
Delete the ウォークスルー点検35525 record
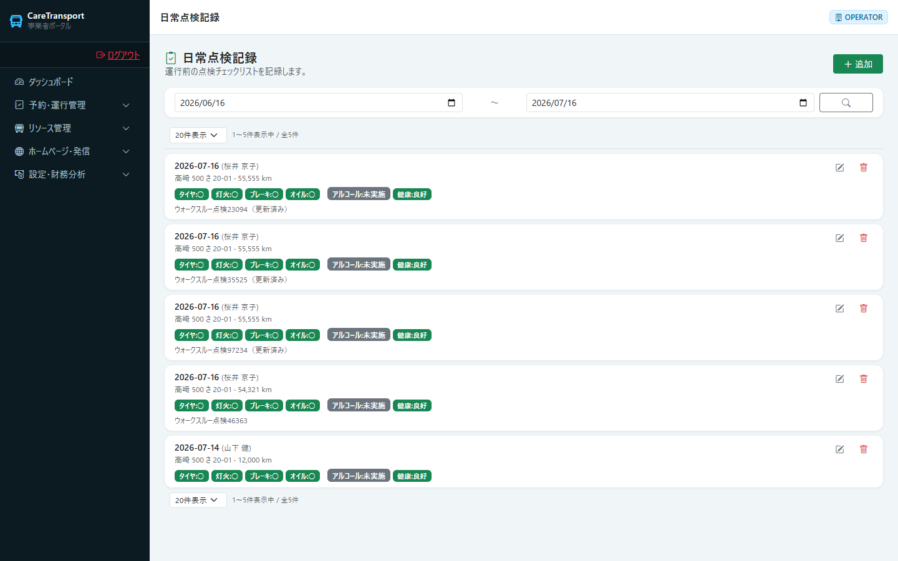click(x=864, y=238)
